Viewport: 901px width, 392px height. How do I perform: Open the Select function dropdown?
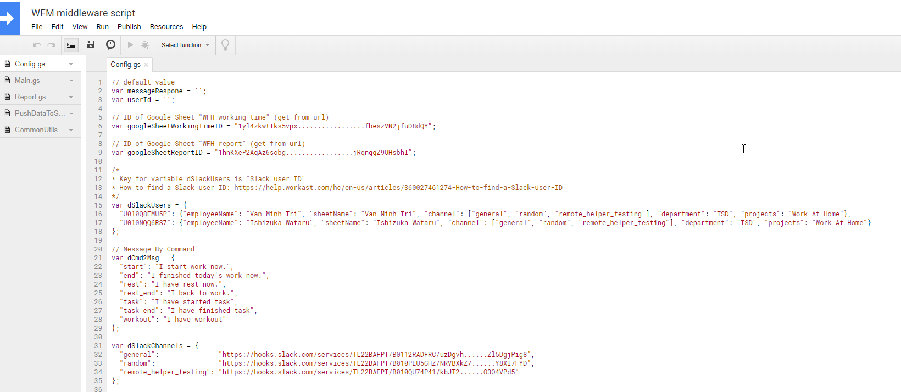click(185, 45)
